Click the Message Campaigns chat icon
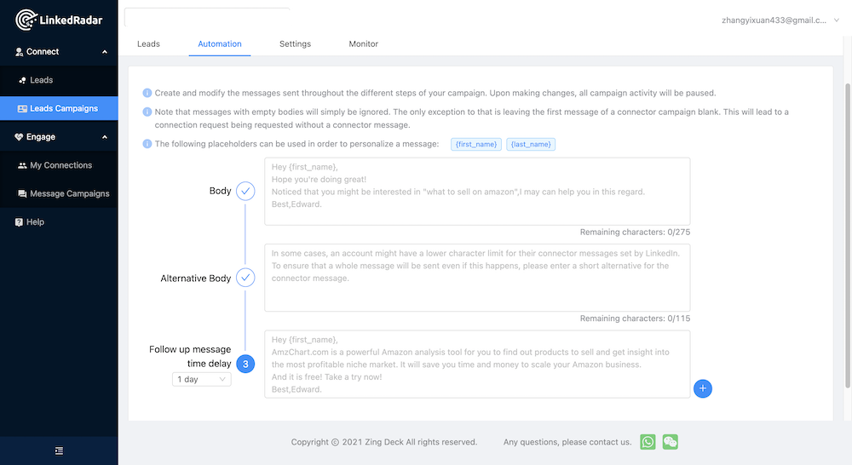Screen dimensions: 852x465 coord(22,193)
